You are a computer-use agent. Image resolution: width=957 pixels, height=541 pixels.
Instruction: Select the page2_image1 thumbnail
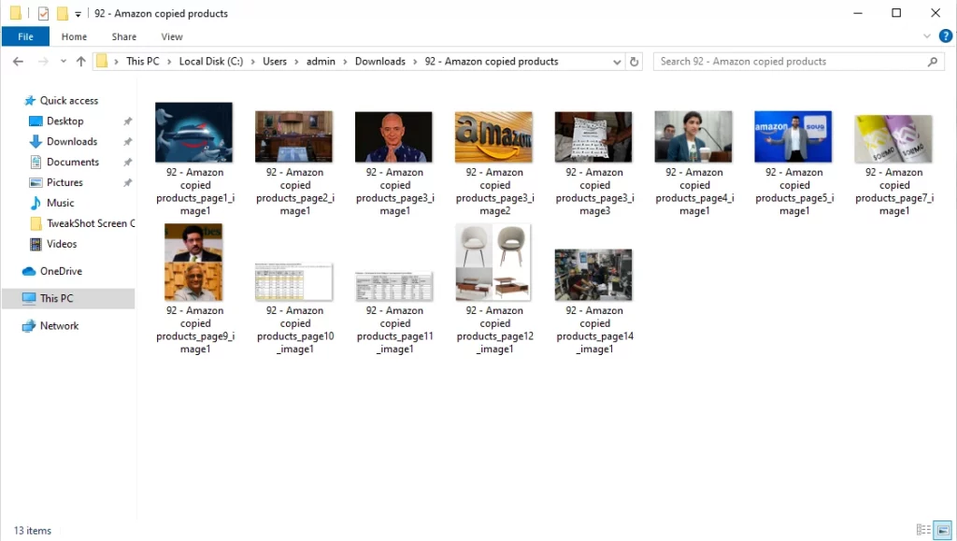pyautogui.click(x=294, y=136)
